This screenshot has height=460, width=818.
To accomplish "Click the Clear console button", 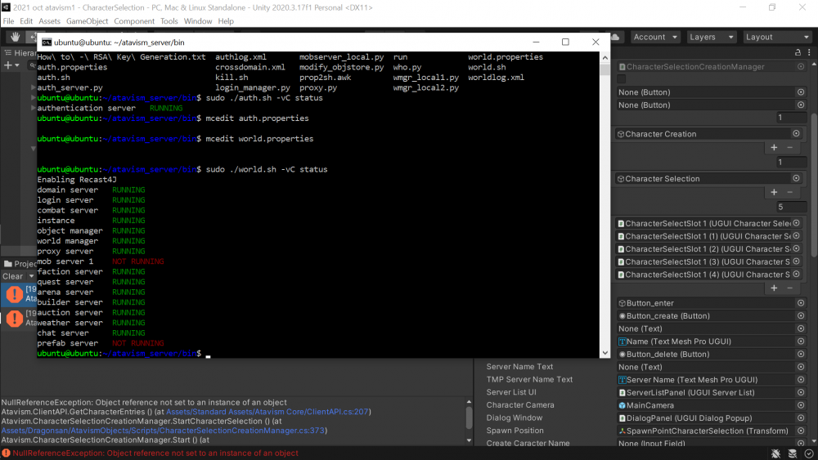I will tap(13, 276).
